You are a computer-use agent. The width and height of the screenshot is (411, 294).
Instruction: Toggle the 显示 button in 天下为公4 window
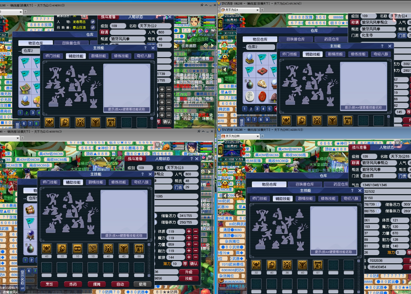tap(242, 122)
